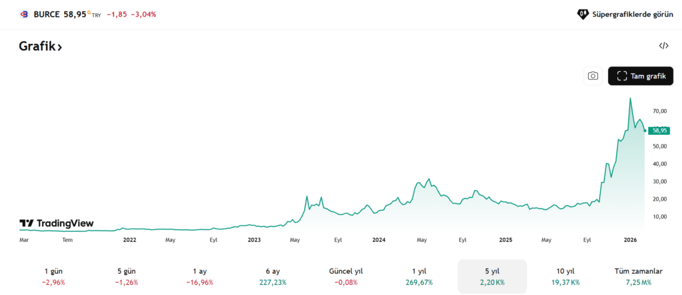
Task: Click the TradingView logo on chart
Action: click(57, 223)
